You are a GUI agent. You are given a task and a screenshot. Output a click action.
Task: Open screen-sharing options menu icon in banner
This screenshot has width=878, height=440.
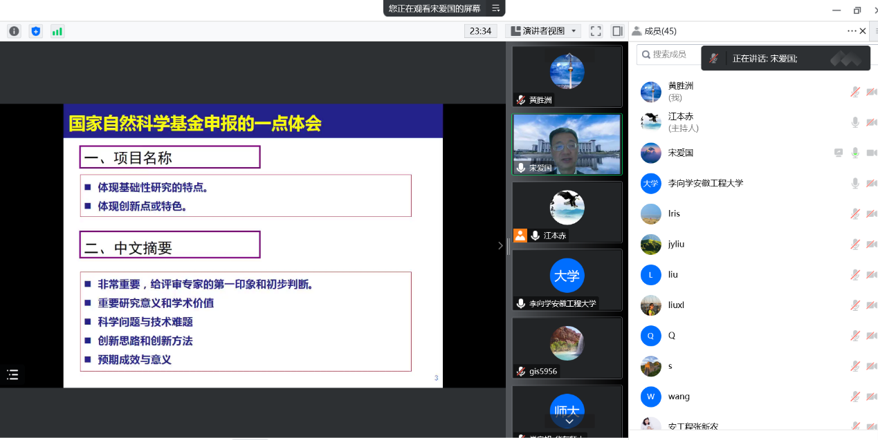click(495, 8)
